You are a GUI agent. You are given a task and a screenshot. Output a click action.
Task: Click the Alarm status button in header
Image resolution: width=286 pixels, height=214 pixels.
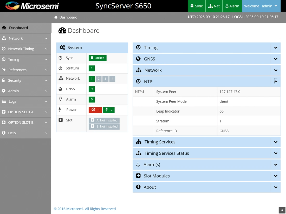click(x=232, y=6)
